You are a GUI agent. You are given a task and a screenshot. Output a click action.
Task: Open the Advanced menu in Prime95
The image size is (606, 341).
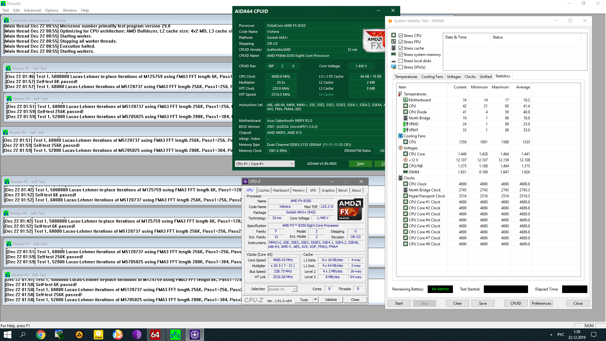(32, 10)
